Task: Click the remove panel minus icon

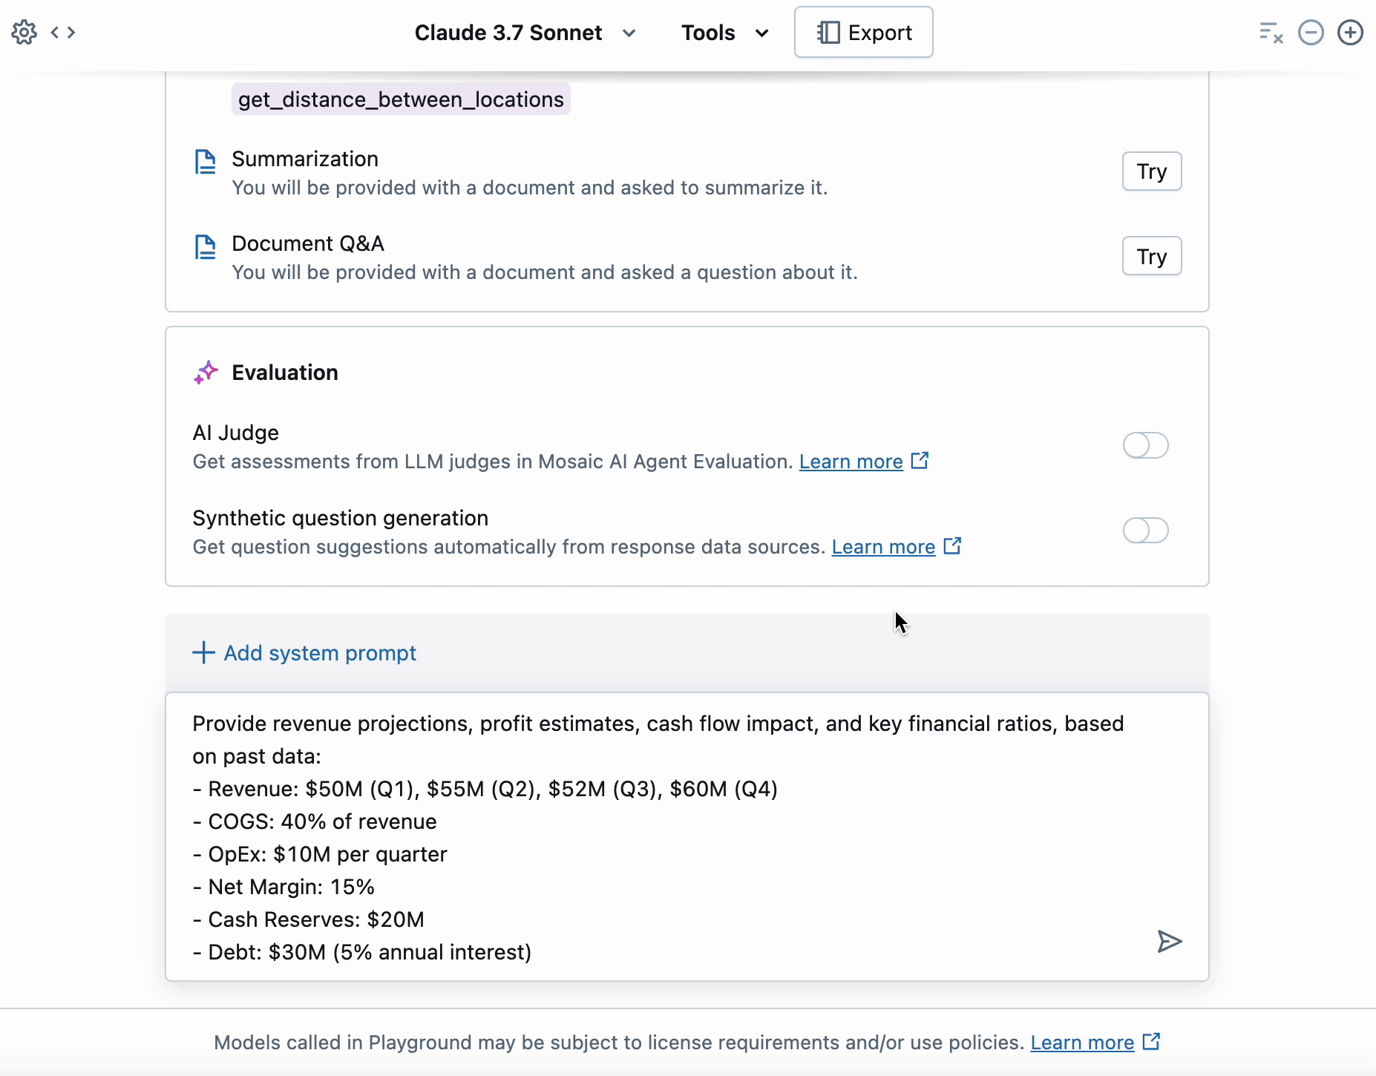Action: click(1311, 33)
